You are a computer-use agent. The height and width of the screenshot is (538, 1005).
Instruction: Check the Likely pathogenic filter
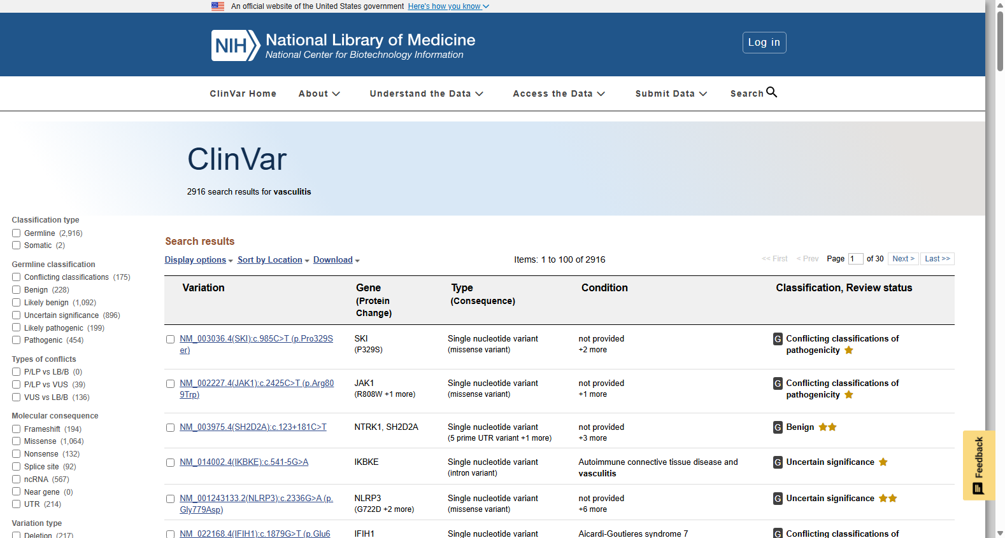point(17,328)
